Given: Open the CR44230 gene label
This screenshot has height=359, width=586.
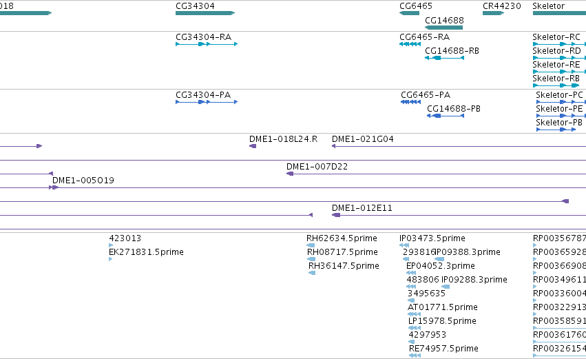Looking at the screenshot, I should coord(501,6).
